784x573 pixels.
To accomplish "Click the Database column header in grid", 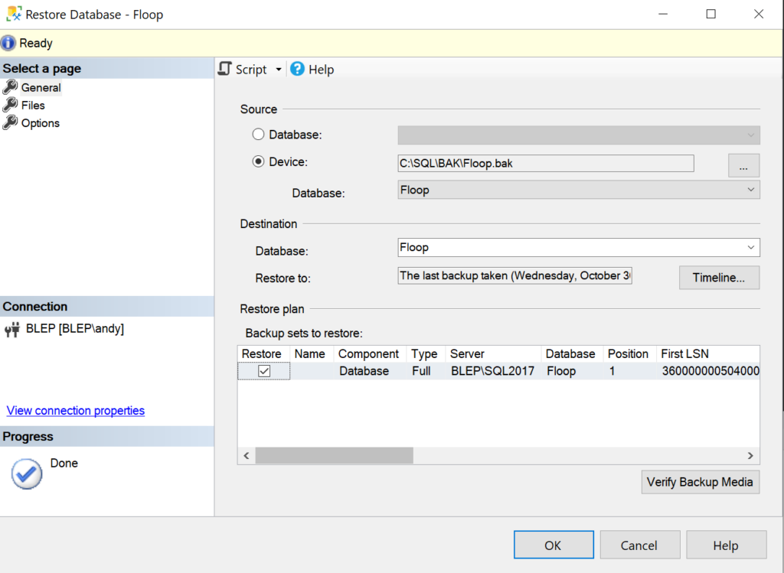I will [x=573, y=353].
